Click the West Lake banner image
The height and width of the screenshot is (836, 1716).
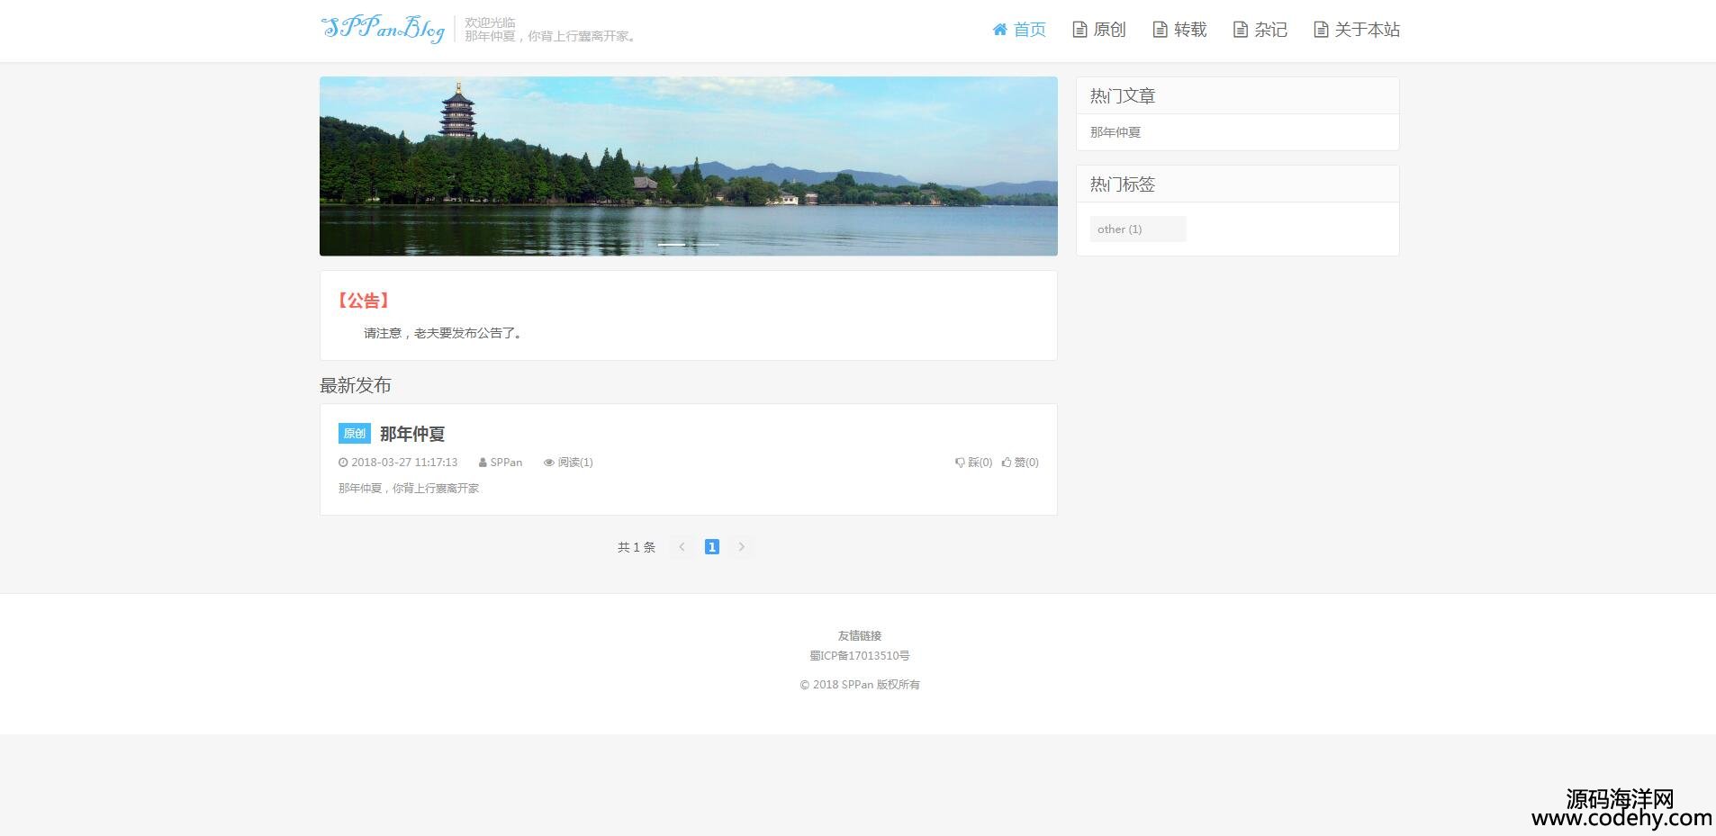(689, 166)
